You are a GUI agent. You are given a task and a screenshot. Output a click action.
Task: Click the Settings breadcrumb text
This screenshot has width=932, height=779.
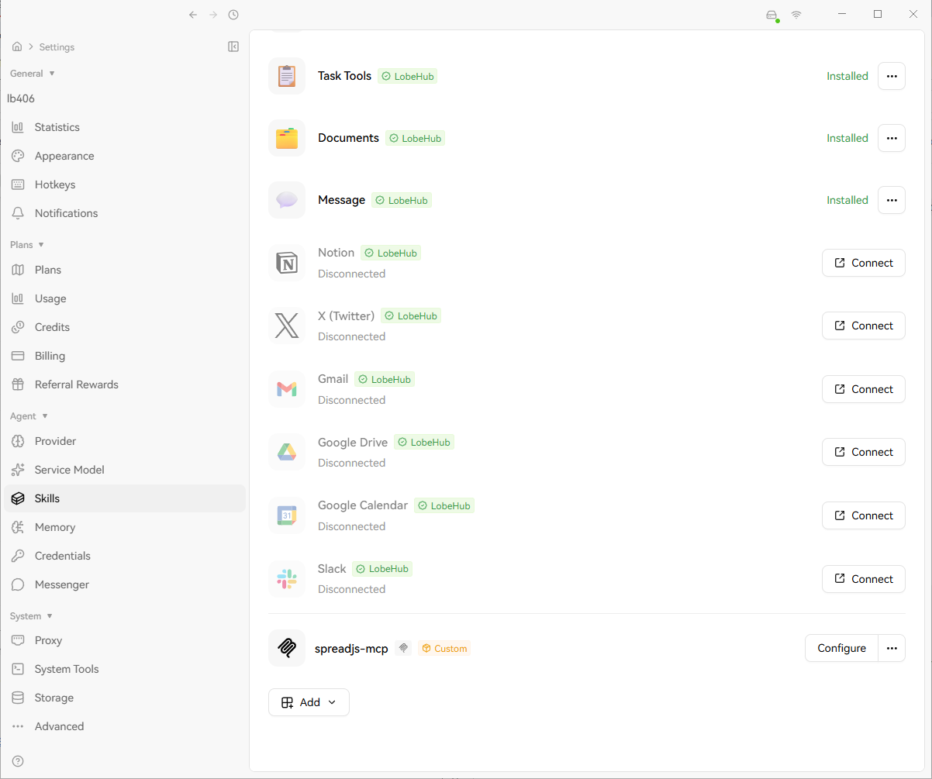[x=57, y=47]
